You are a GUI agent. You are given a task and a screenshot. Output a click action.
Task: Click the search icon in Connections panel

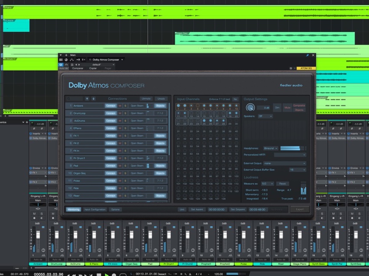pos(69,99)
